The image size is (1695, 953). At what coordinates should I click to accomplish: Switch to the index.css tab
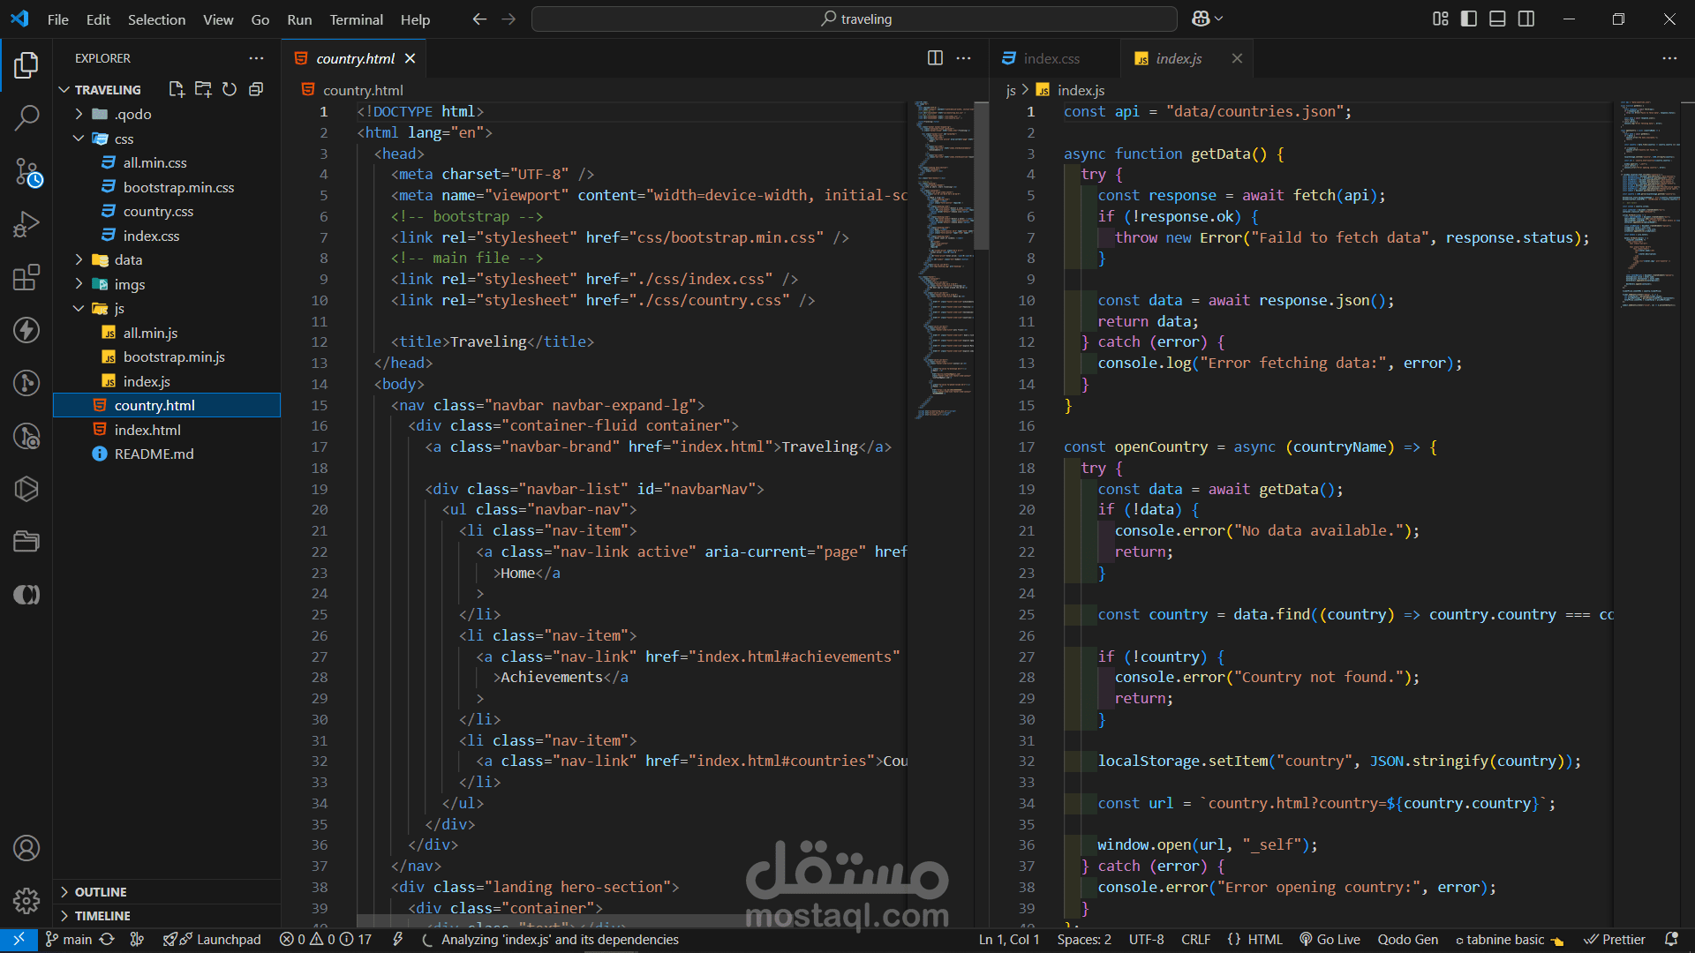click(x=1051, y=58)
